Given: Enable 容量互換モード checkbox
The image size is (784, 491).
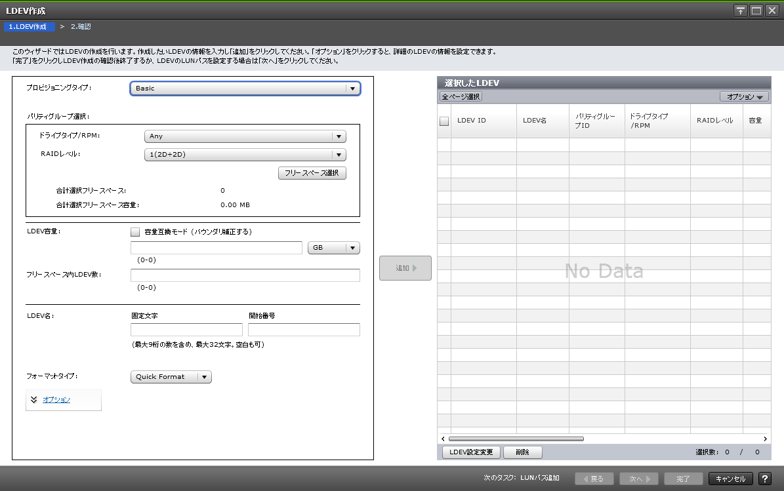Looking at the screenshot, I should pos(135,231).
